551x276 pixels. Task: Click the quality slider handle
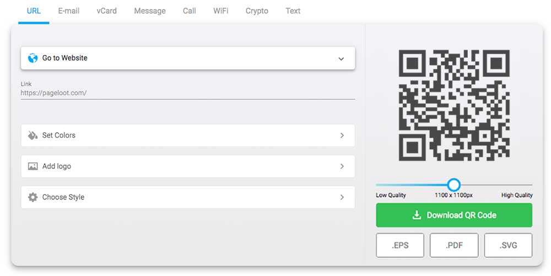(454, 185)
